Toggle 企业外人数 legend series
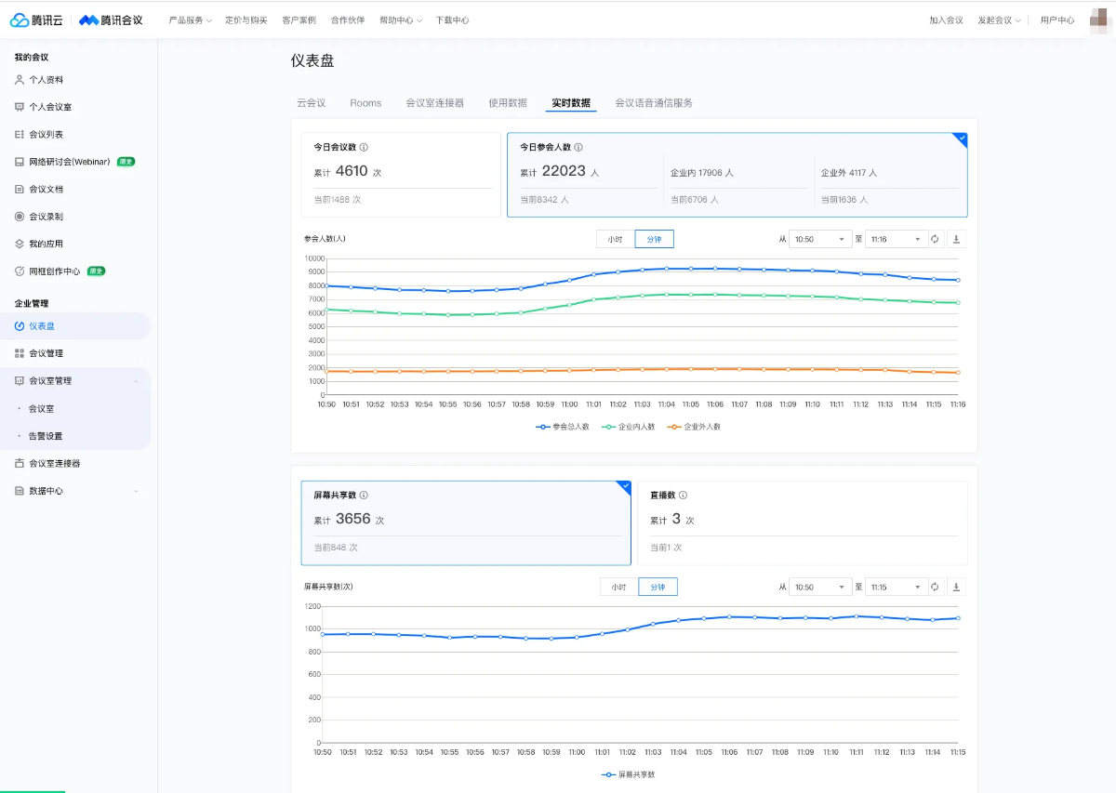Viewport: 1116px width, 793px height. coord(695,427)
